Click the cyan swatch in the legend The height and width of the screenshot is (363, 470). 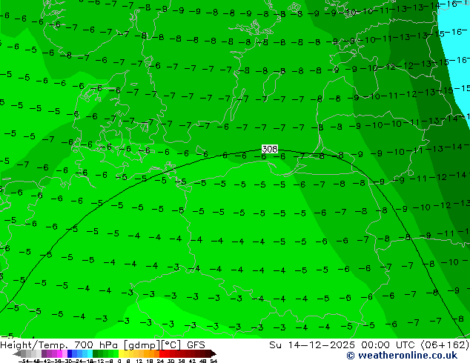[90, 353]
